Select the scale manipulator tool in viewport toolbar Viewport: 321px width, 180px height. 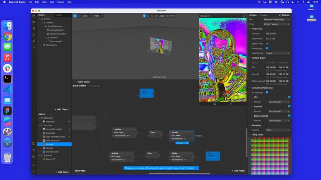[x=152, y=16]
